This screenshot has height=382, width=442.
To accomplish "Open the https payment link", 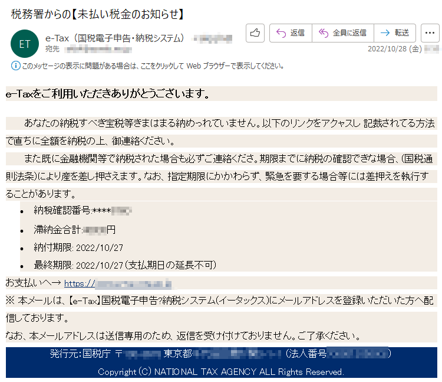I will 118,283.
